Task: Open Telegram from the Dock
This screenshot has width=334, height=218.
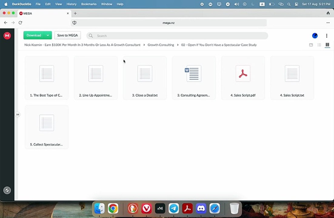Action: click(x=174, y=208)
